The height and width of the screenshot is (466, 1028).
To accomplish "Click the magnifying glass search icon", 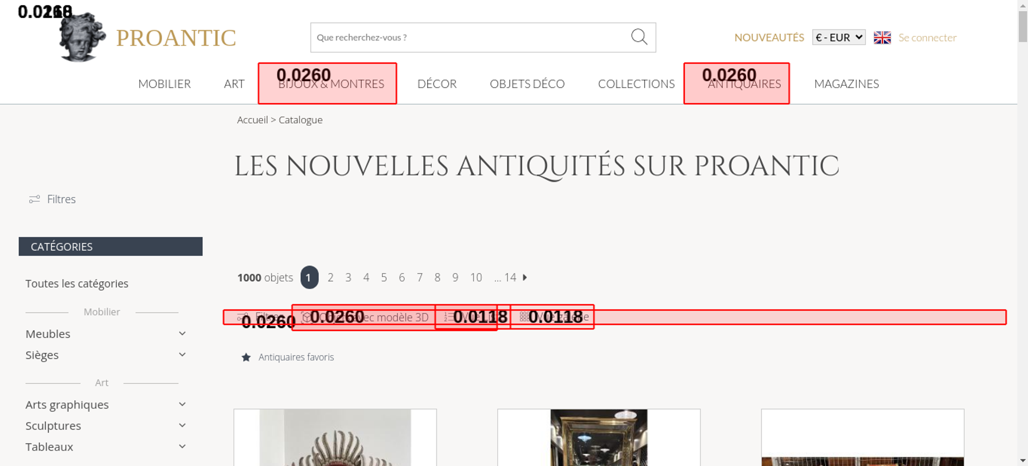I will [639, 37].
